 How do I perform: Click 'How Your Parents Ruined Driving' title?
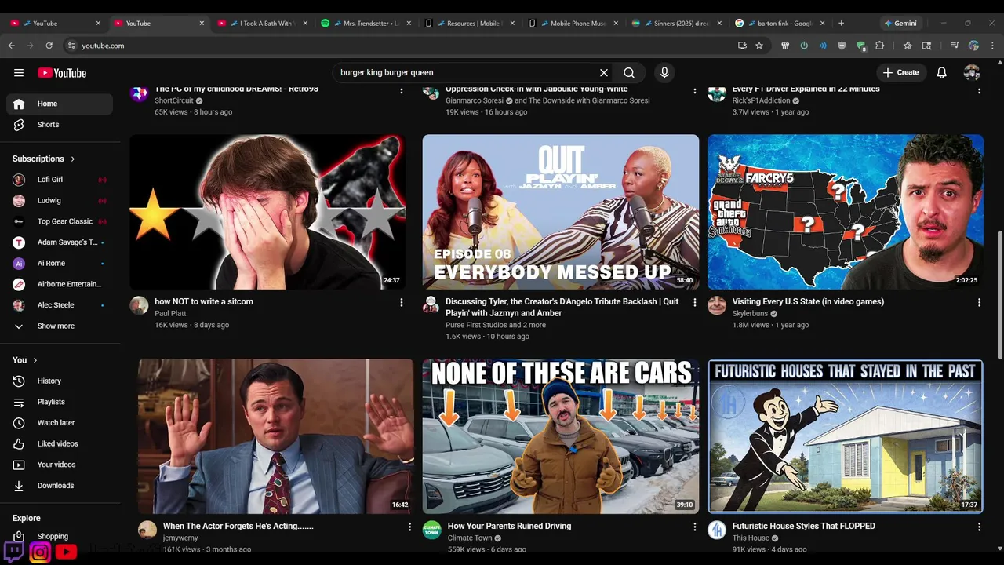click(x=509, y=526)
